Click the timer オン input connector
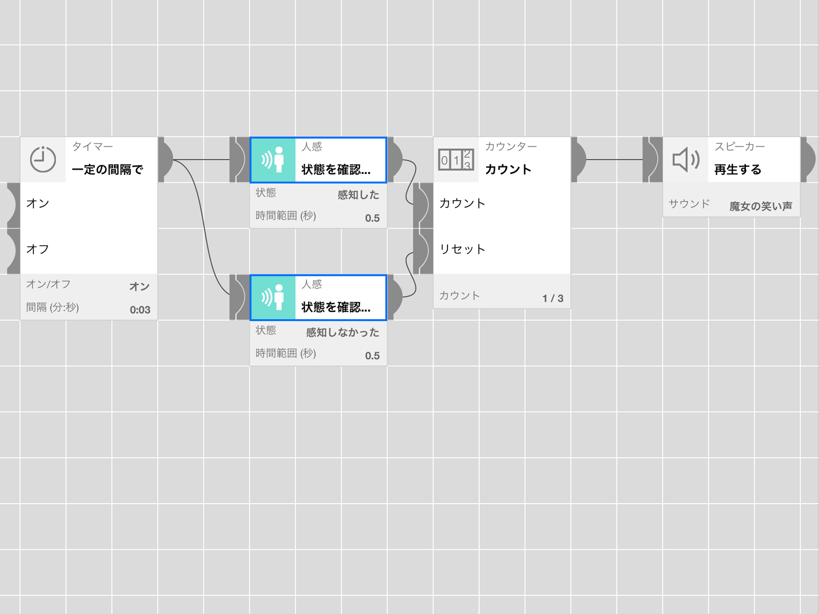This screenshot has width=819, height=614. tap(14, 205)
